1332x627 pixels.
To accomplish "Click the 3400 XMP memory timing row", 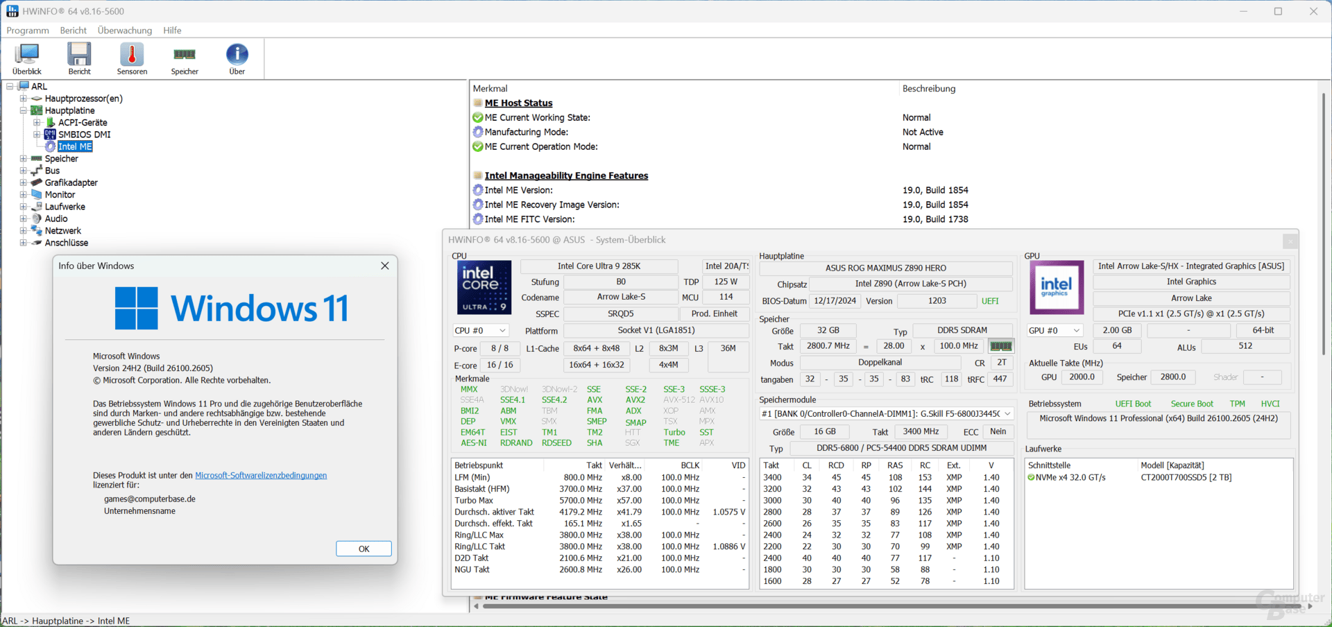I will pyautogui.click(x=887, y=477).
